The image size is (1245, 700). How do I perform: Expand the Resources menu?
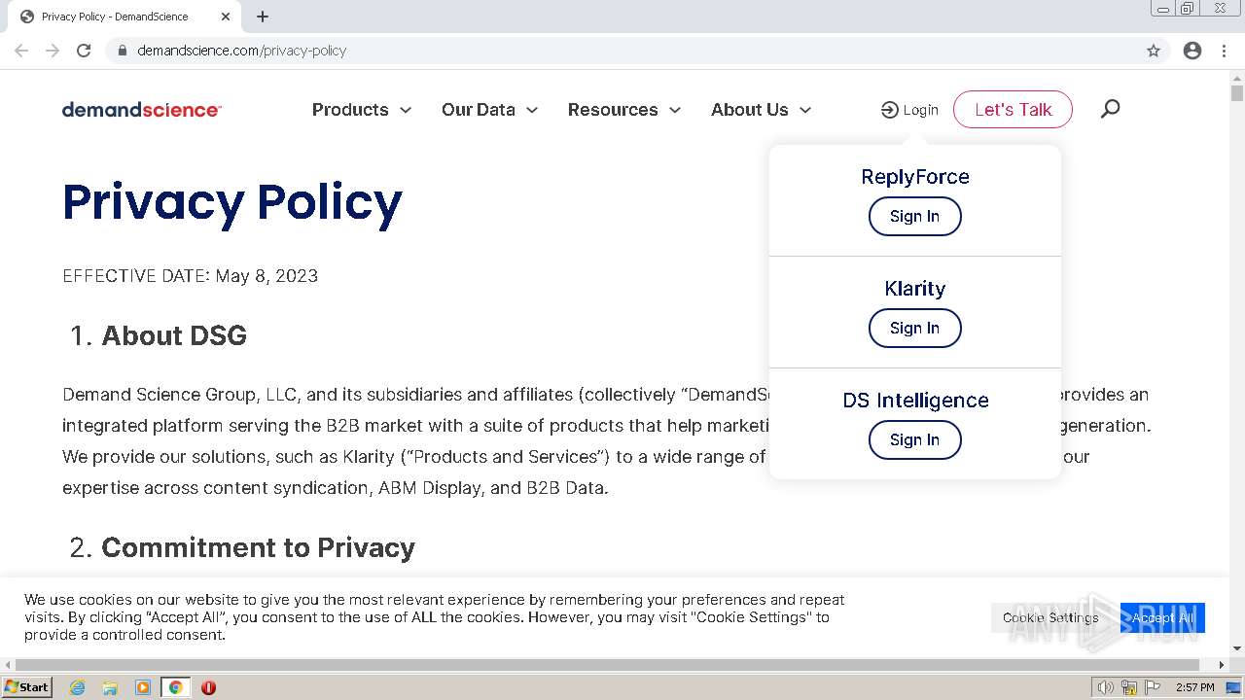click(x=624, y=110)
